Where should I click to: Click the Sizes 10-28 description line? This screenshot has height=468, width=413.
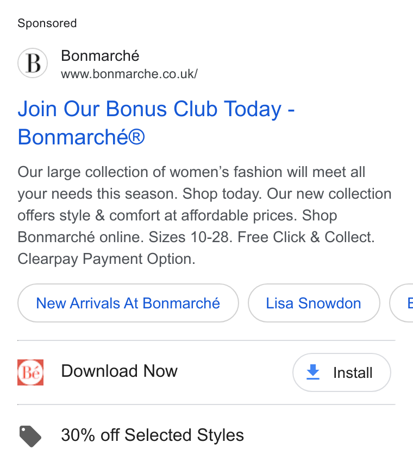(189, 237)
